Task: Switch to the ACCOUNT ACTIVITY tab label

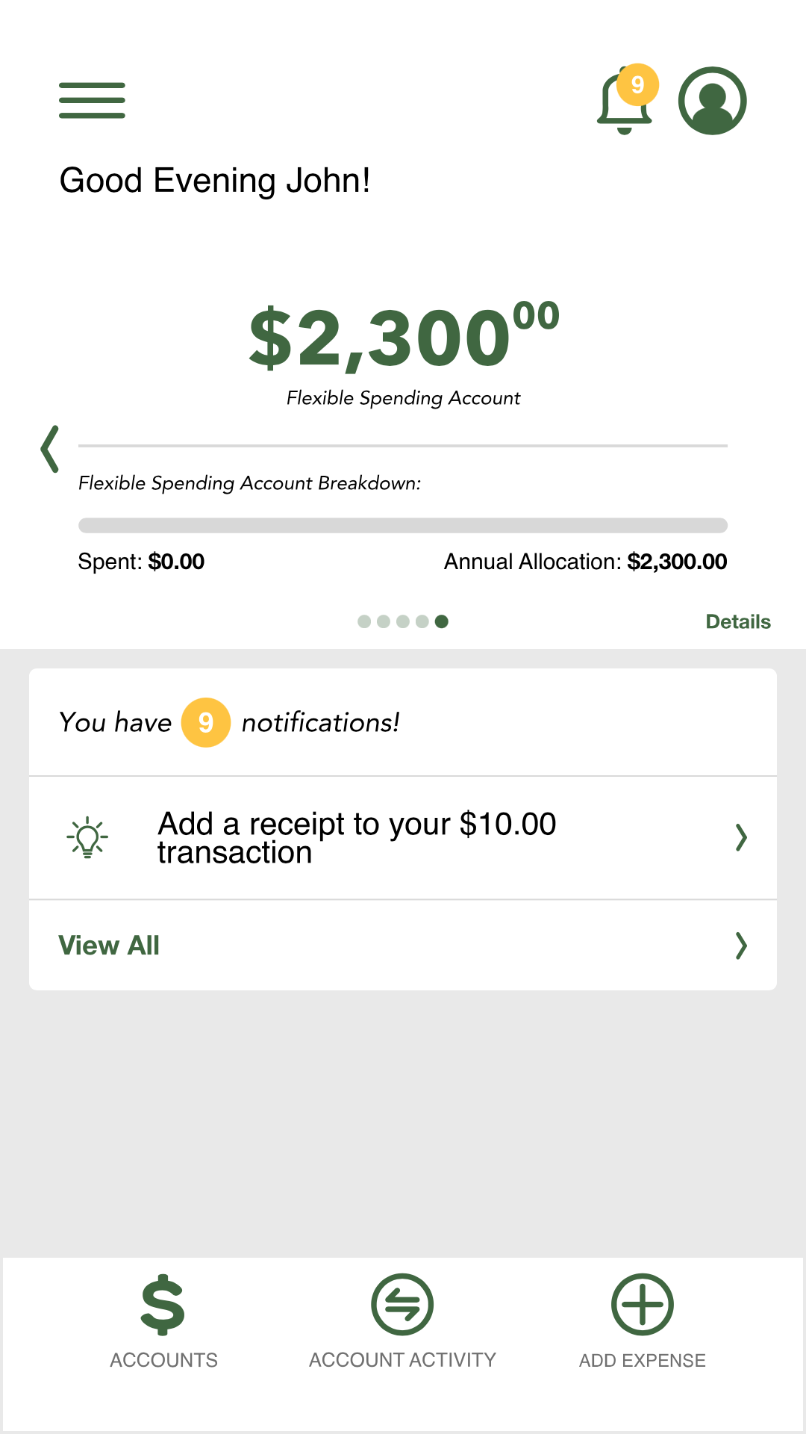Action: (402, 1360)
